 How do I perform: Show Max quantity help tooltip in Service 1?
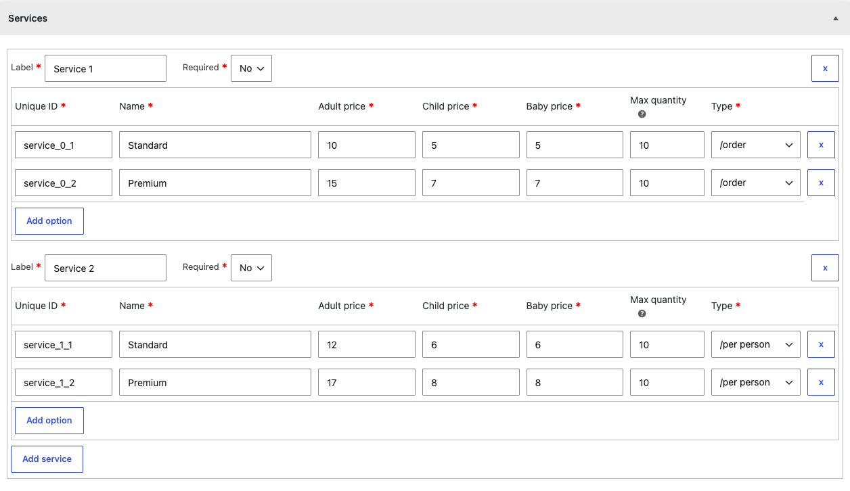(642, 114)
